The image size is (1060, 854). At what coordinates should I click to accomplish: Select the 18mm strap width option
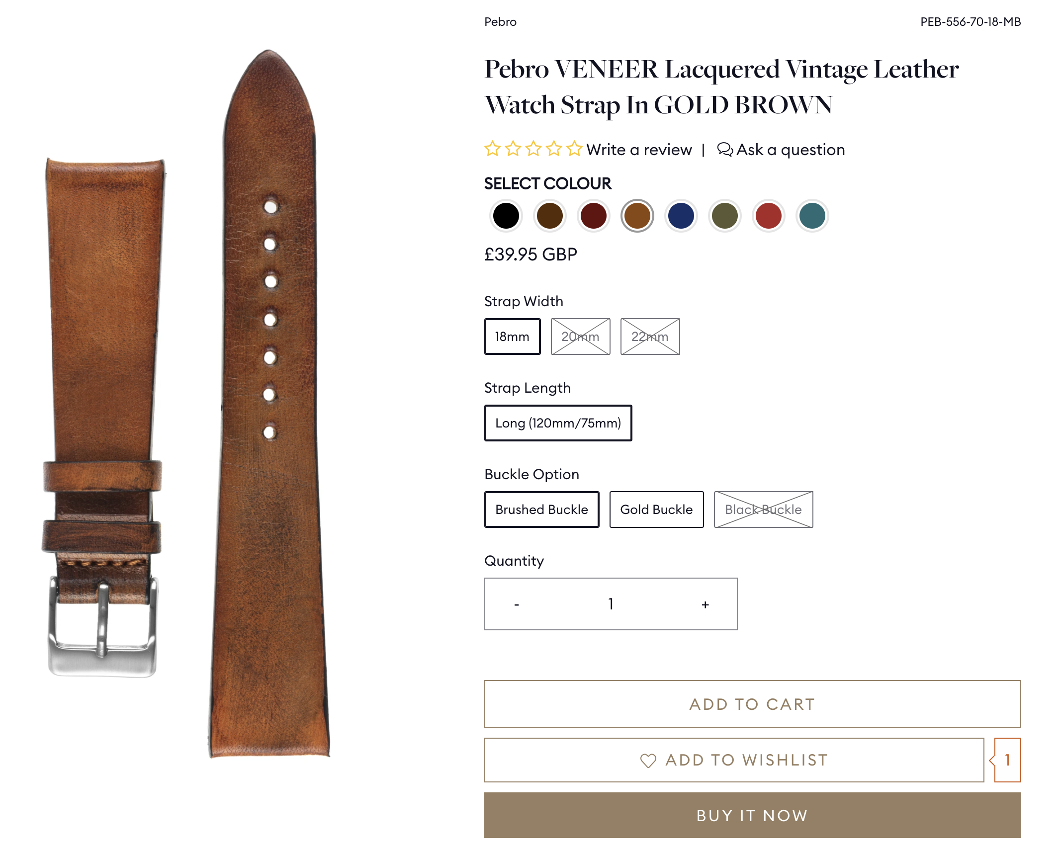coord(512,337)
